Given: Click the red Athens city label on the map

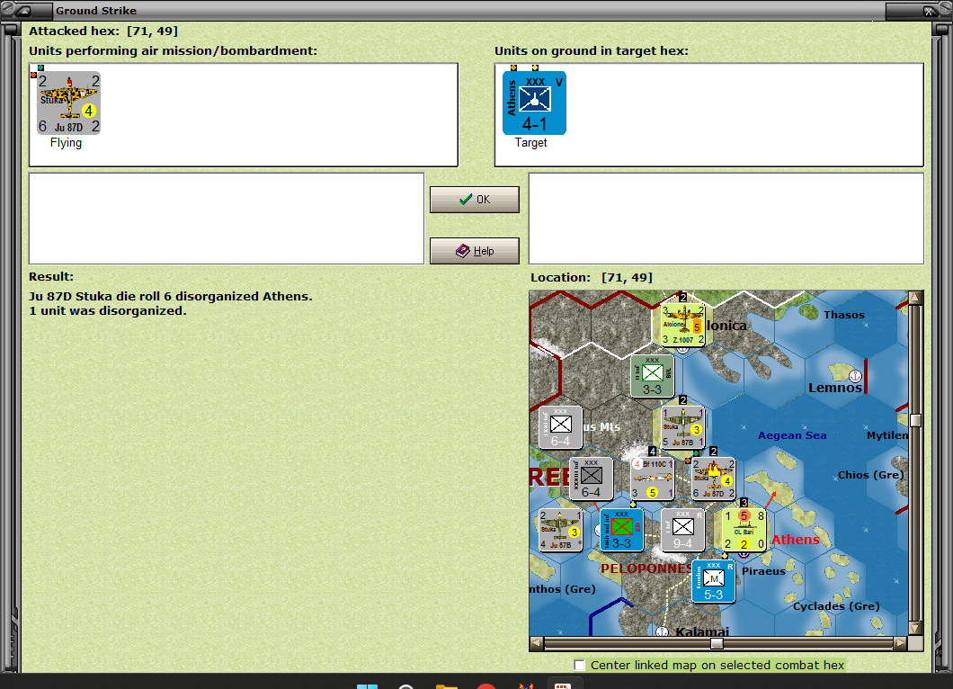Looking at the screenshot, I should 796,540.
